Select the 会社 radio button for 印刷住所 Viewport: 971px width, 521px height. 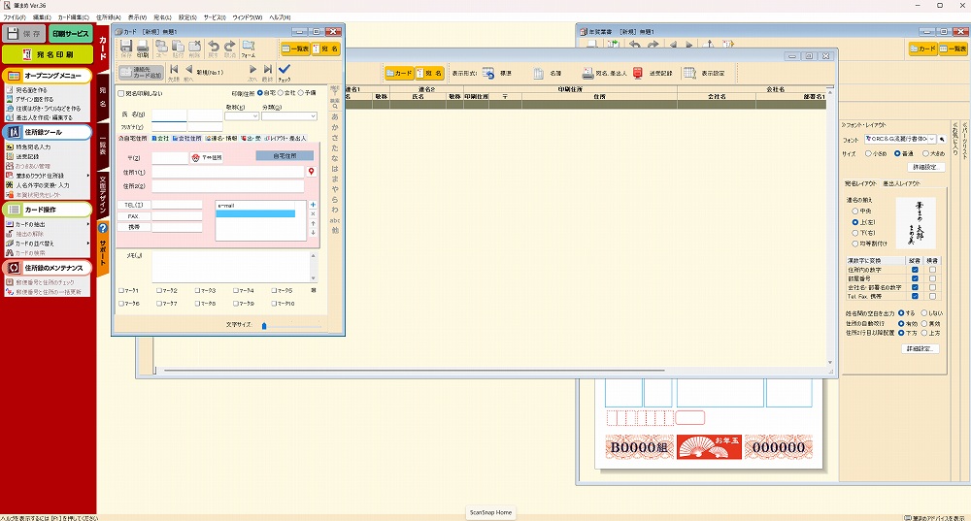point(283,93)
